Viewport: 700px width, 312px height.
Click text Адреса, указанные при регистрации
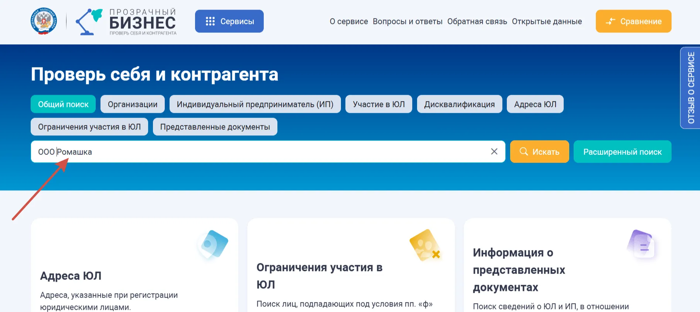click(x=109, y=295)
